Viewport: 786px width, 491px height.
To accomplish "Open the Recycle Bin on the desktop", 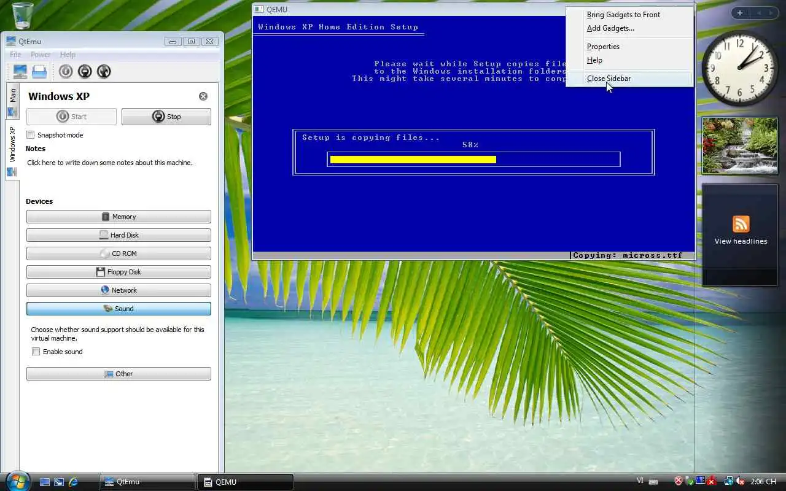I will pyautogui.click(x=23, y=15).
